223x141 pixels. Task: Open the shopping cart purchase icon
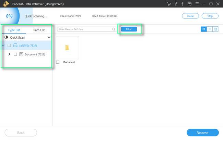[x=169, y=4]
